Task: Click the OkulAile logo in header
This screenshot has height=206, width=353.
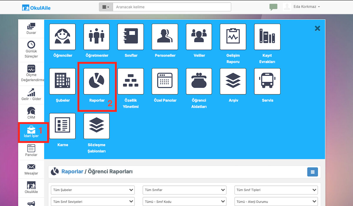Action: 36,8
